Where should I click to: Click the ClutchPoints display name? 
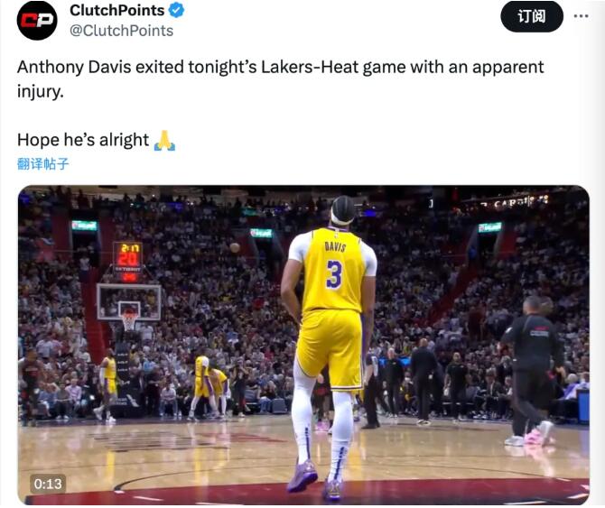117,11
